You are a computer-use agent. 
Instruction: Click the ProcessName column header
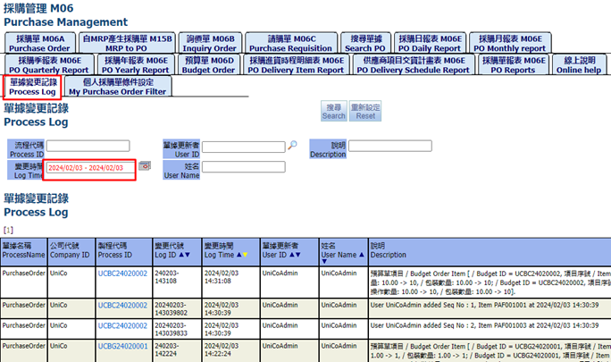click(x=24, y=252)
